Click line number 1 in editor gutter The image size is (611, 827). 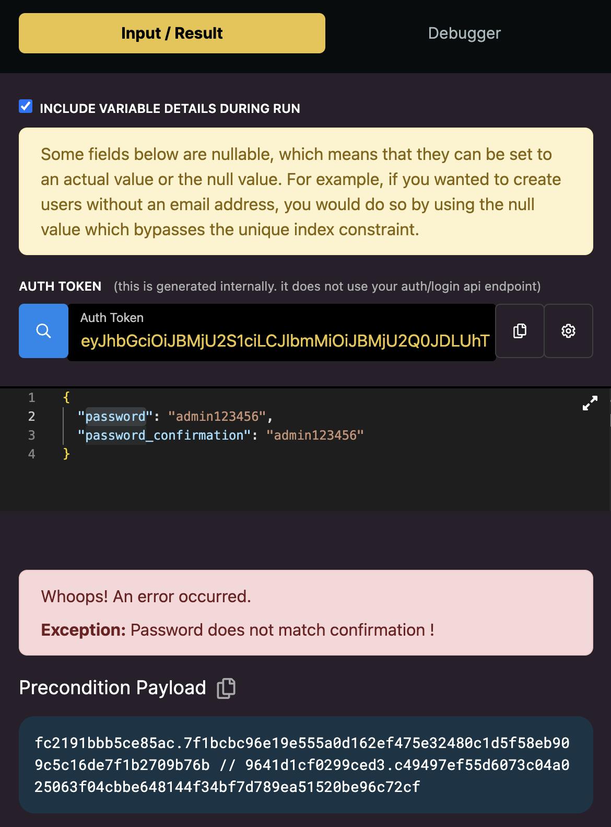coord(32,398)
